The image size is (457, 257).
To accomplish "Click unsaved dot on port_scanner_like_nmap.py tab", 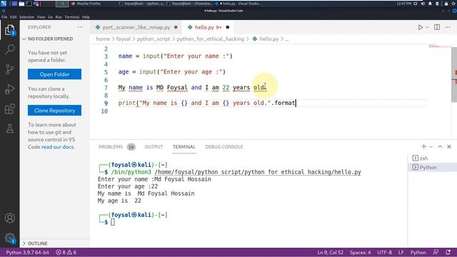I will (x=176, y=27).
